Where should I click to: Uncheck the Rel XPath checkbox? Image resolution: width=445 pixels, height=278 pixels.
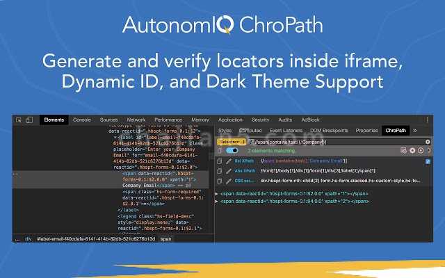(x=428, y=161)
